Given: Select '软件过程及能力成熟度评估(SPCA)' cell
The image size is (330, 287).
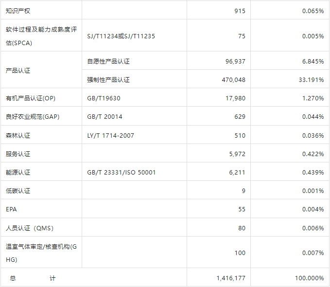Looking at the screenshot, I should 41,36.
